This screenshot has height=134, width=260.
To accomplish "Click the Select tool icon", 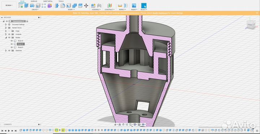I will coord(144,6).
